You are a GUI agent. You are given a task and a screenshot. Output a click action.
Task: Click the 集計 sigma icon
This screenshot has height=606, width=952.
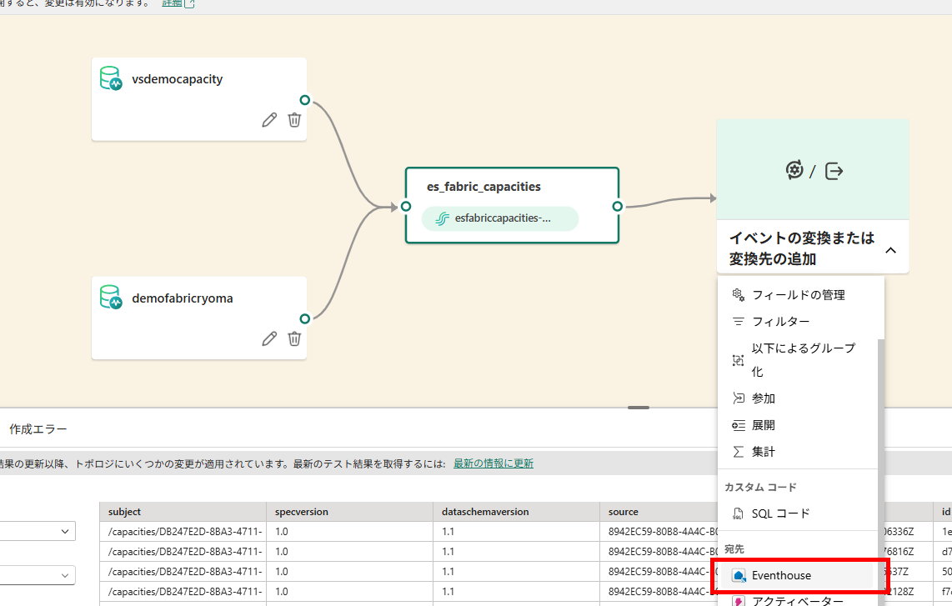point(739,452)
